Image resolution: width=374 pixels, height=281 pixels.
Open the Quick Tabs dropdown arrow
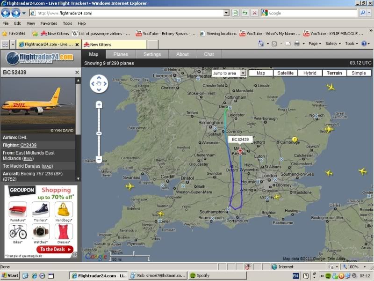click(13, 44)
